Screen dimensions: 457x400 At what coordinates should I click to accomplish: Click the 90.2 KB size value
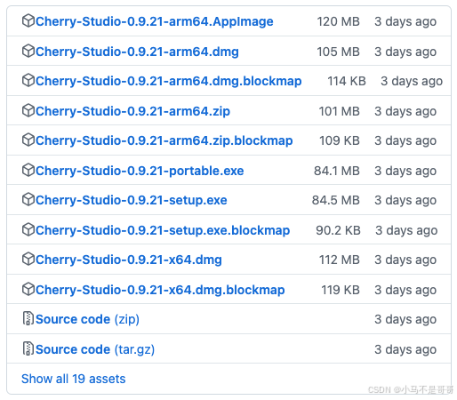pyautogui.click(x=338, y=230)
